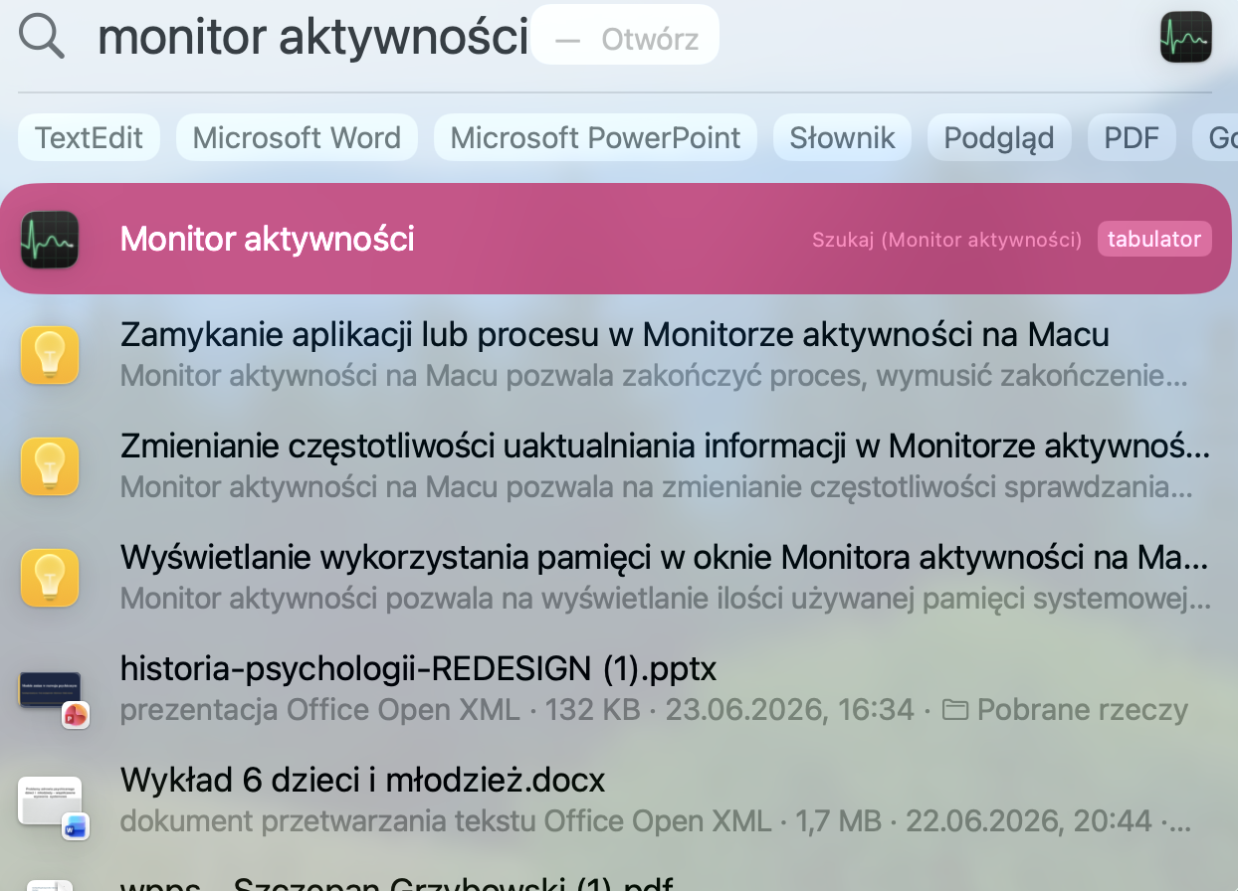Click the lightbulb icon beside 'Zmienianie częstotliwości uaktualniania'
The width and height of the screenshot is (1238, 891).
50,466
